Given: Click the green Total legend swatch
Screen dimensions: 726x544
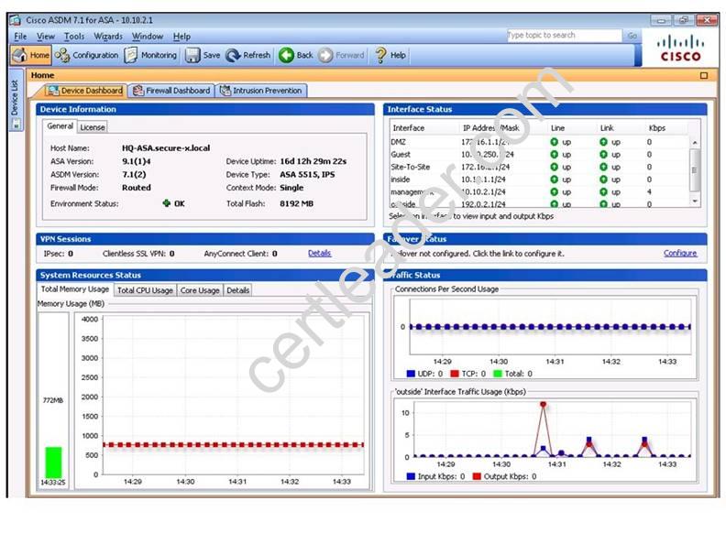Looking at the screenshot, I should point(498,374).
